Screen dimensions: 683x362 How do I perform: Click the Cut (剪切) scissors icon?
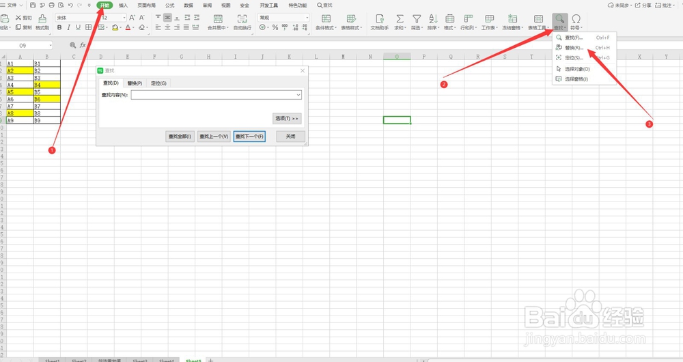tap(18, 18)
